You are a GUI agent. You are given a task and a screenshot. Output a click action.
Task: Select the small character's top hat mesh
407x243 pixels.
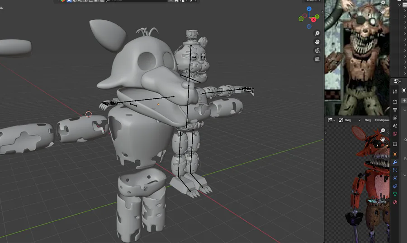click(192, 37)
